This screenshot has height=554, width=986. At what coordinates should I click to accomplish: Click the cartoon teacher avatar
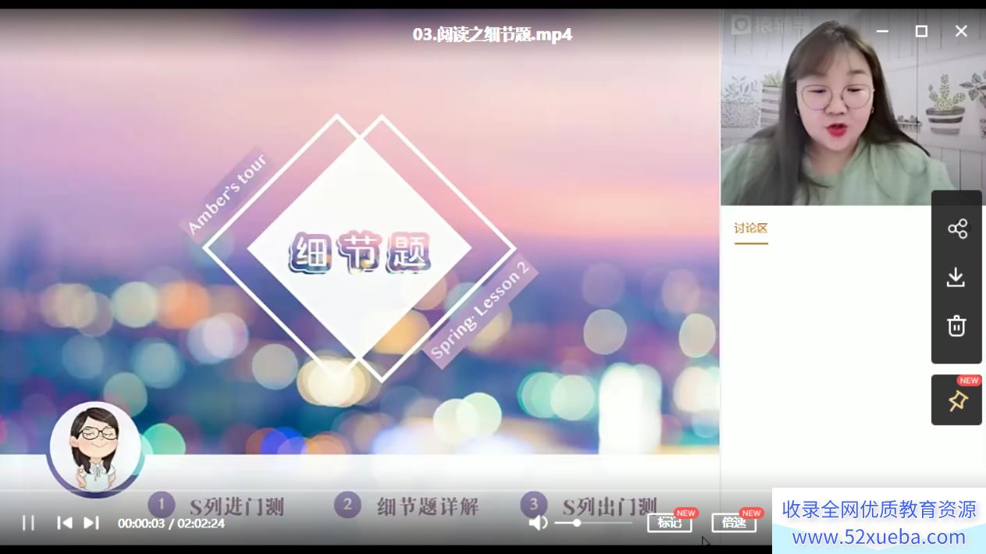pyautogui.click(x=95, y=448)
